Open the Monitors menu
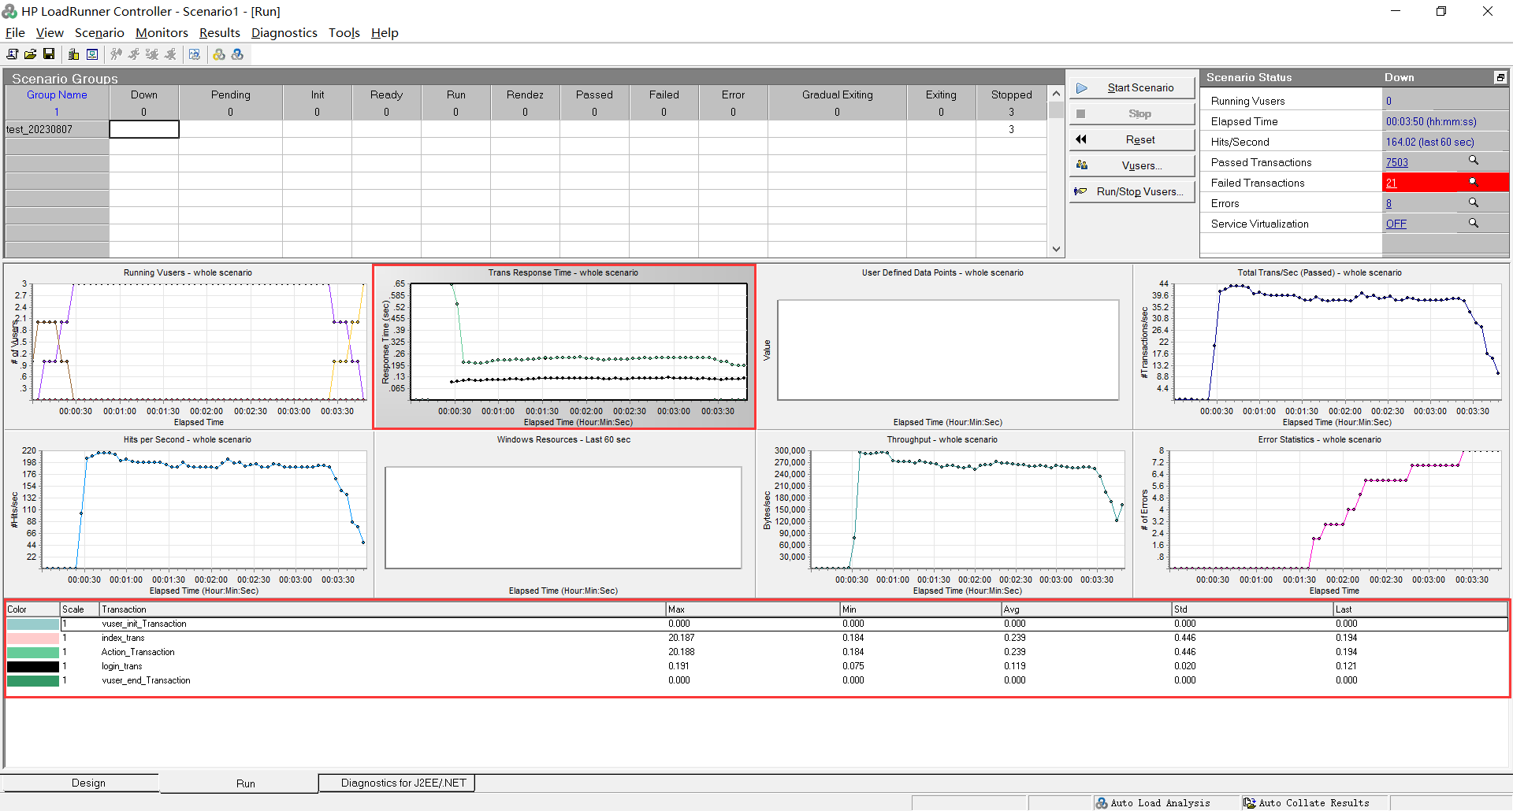Screen dimensions: 1513x811 pos(162,32)
